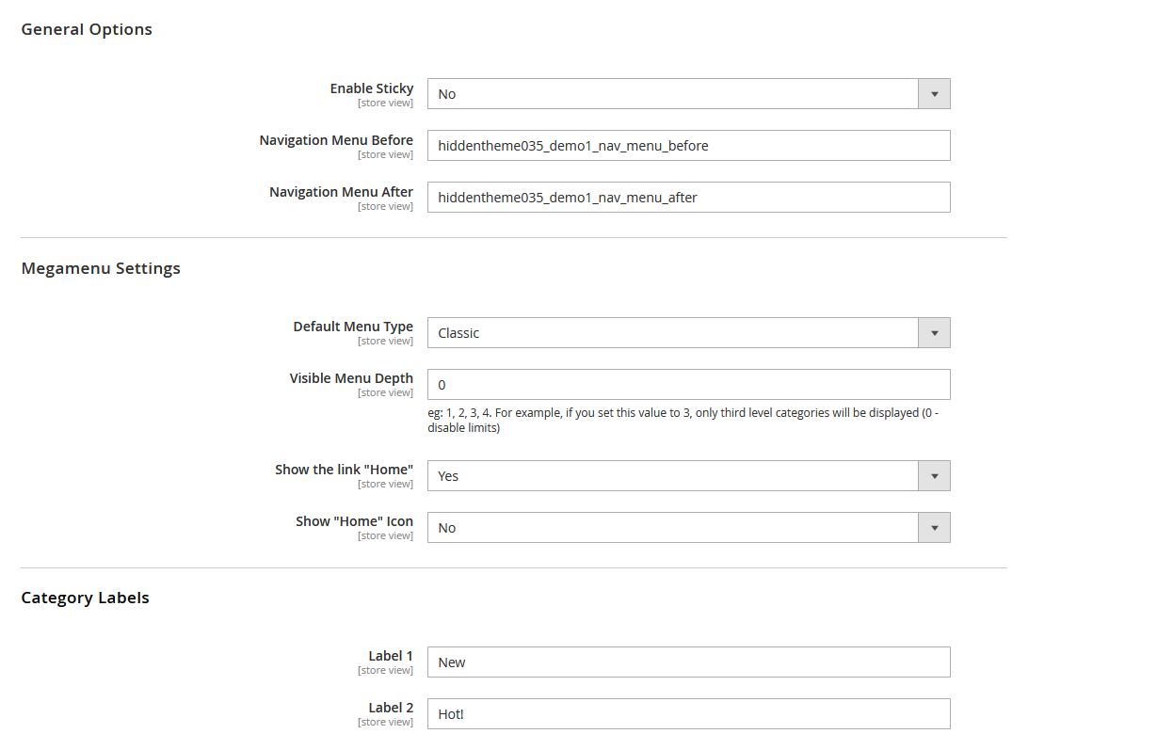
Task: Select the Navigation Menu Before input field
Action: pos(688,145)
